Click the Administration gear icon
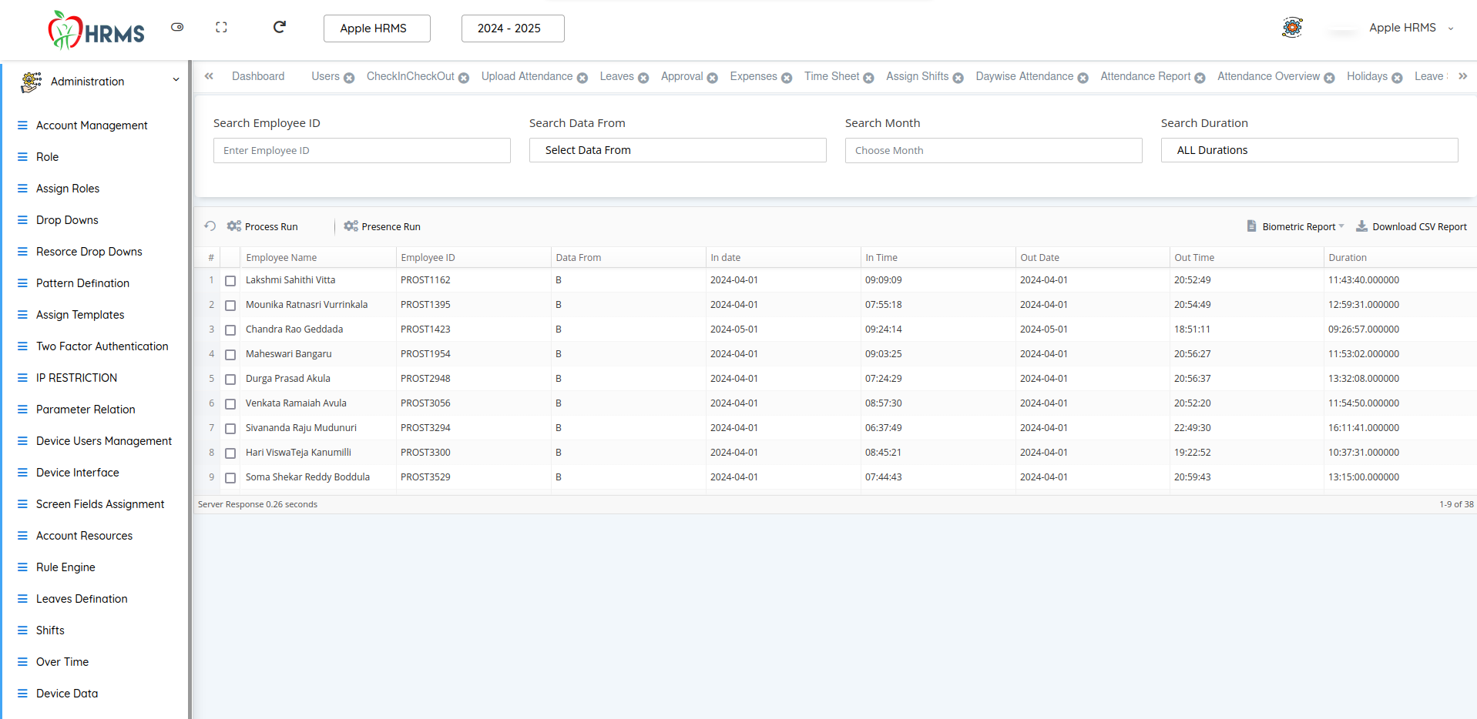 [32, 82]
